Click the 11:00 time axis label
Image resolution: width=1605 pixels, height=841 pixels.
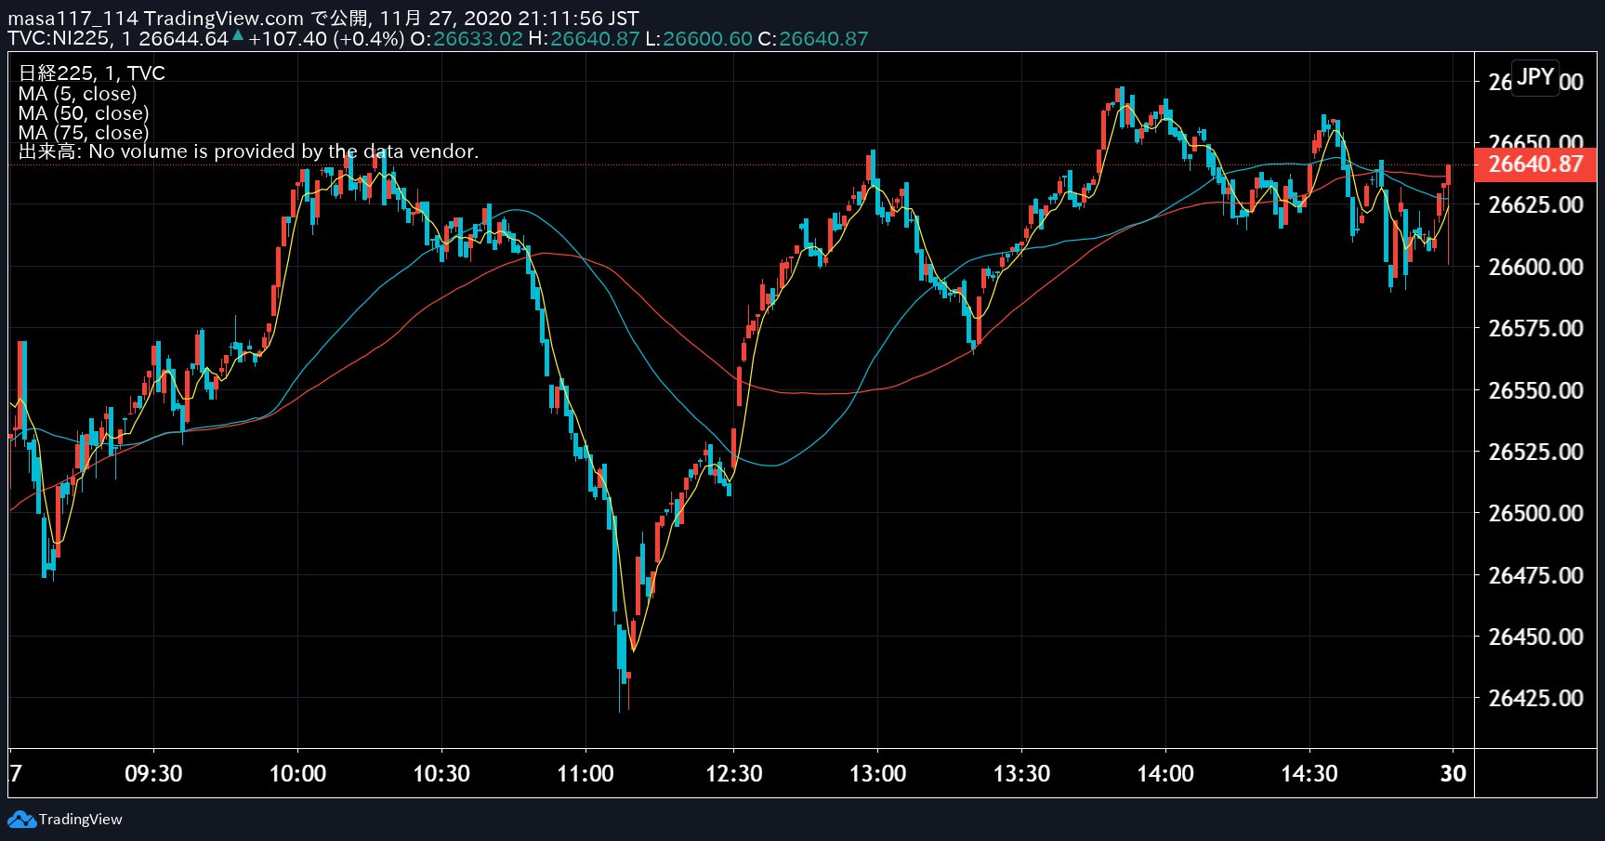click(x=585, y=773)
